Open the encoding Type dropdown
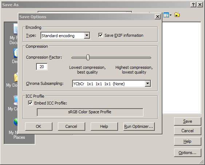 [x=87, y=35]
